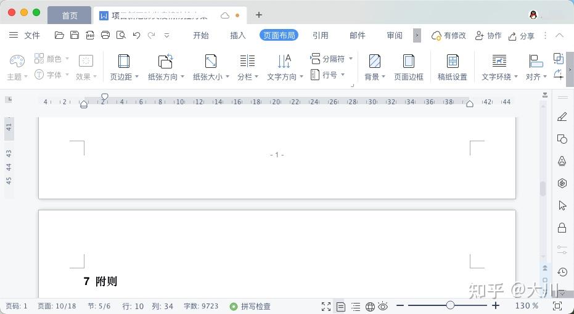Click 有修改 changes button
Image resolution: width=574 pixels, height=314 pixels.
click(x=448, y=36)
